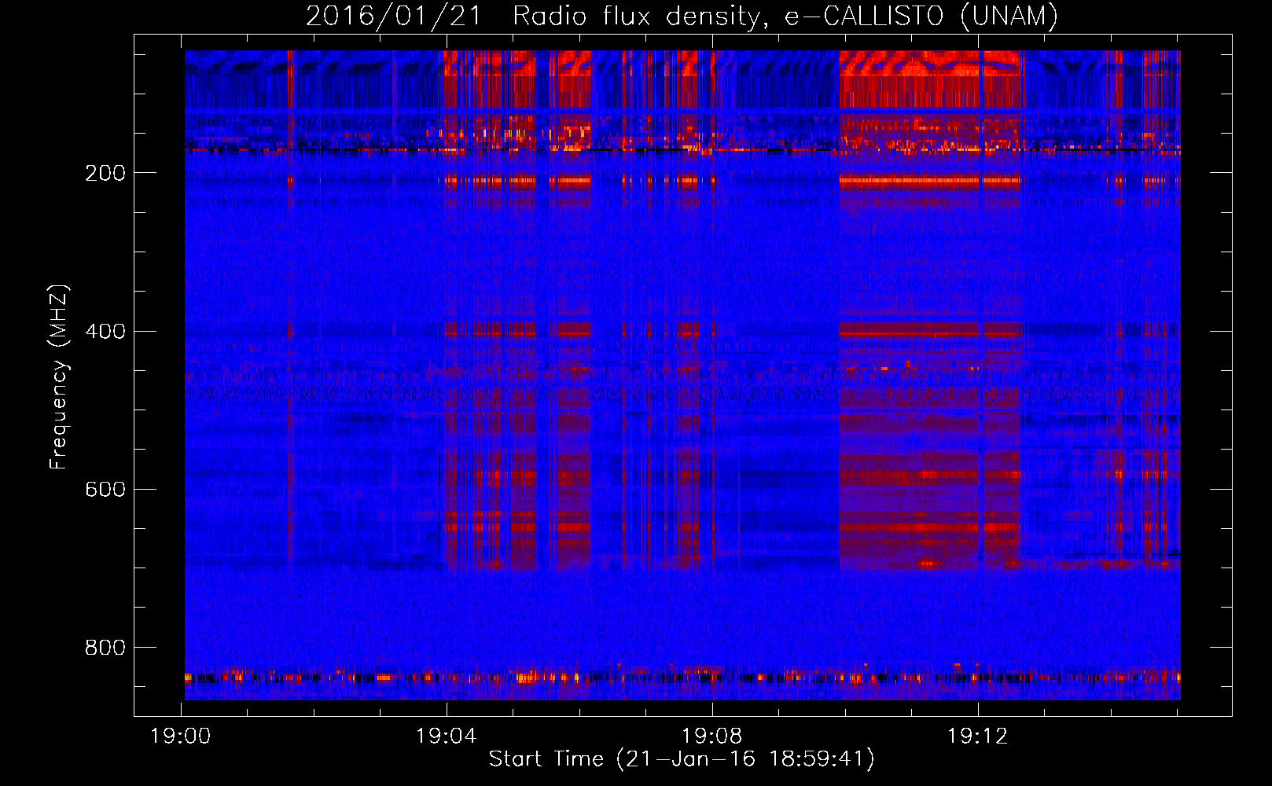Click the 400 frequency tick label
Screen dimensions: 1272x786
(105, 332)
